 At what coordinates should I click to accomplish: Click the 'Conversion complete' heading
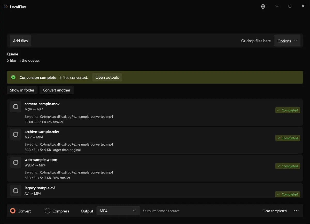[x=38, y=77]
